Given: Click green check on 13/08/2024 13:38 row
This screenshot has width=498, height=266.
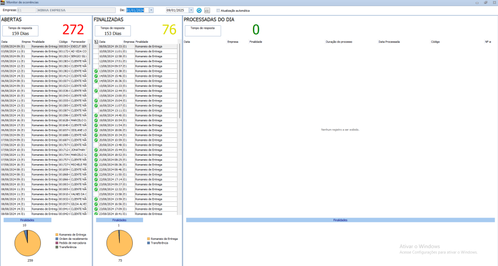Looking at the screenshot, I should click(x=96, y=71).
